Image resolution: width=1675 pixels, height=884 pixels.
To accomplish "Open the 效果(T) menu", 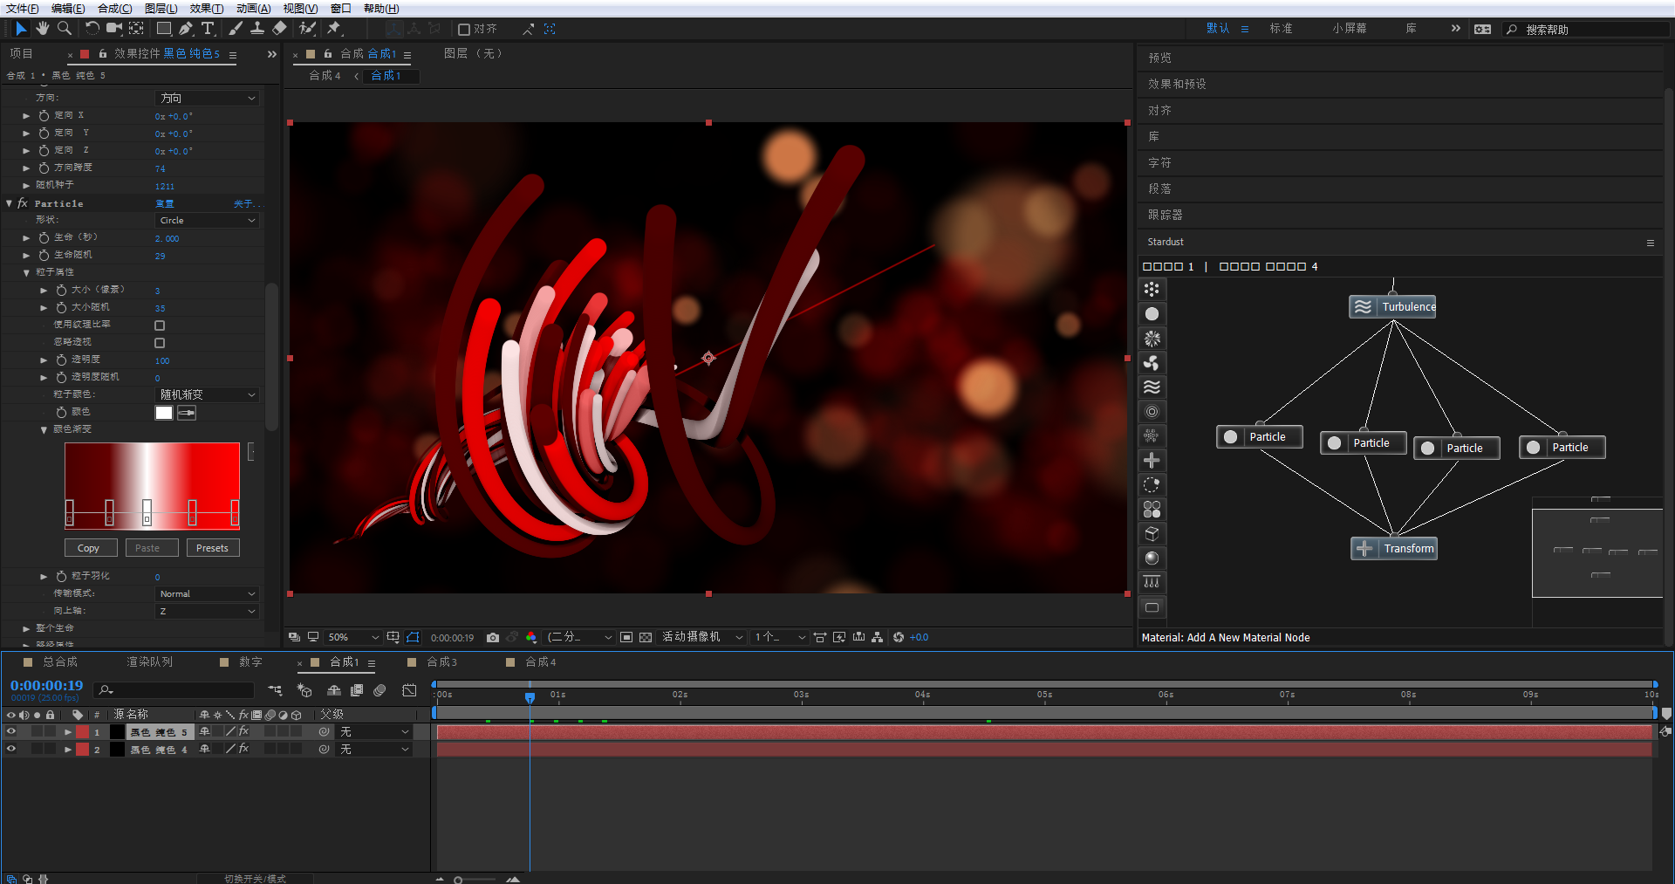I will (206, 9).
